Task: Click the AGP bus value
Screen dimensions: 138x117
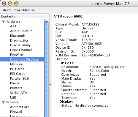Action: pyautogui.click(x=85, y=32)
